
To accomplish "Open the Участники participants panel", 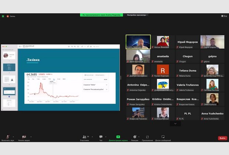I will 85,138.
